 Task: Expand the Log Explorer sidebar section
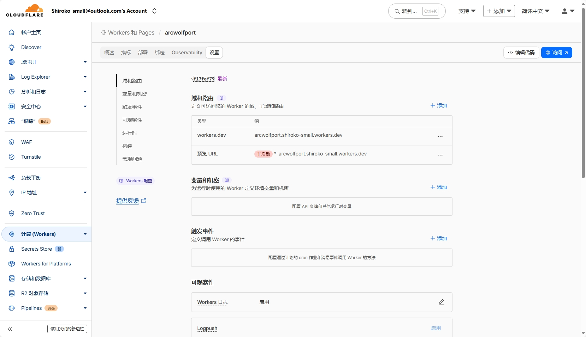coord(85,77)
